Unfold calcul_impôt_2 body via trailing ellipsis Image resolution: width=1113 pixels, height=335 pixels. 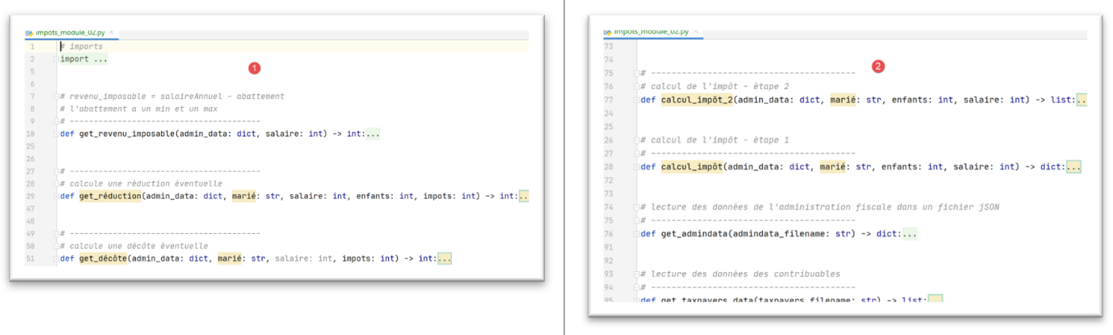[x=1081, y=100]
